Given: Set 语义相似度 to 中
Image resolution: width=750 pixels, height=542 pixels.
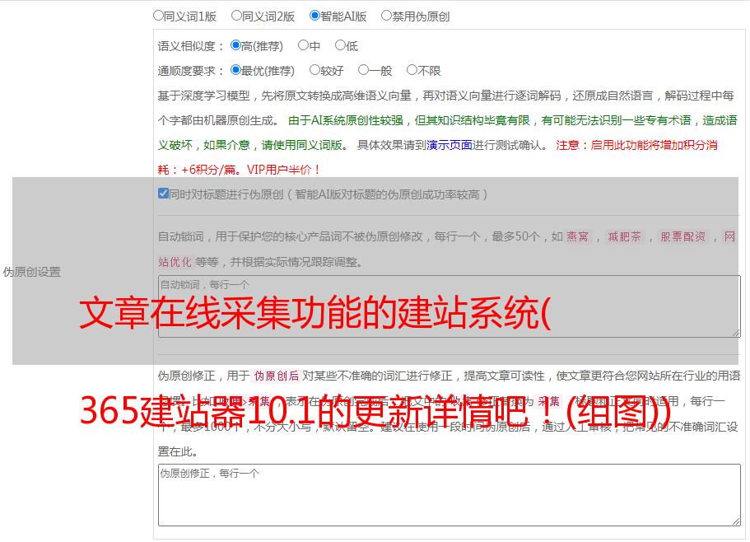Looking at the screenshot, I should pos(303,45).
